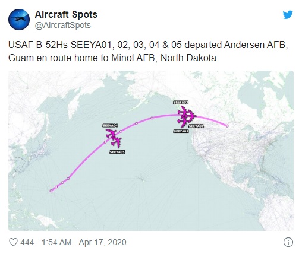Open the 1:54 AM - Apr 17, 2020 timestamp
The image size is (302, 254).
click(84, 242)
